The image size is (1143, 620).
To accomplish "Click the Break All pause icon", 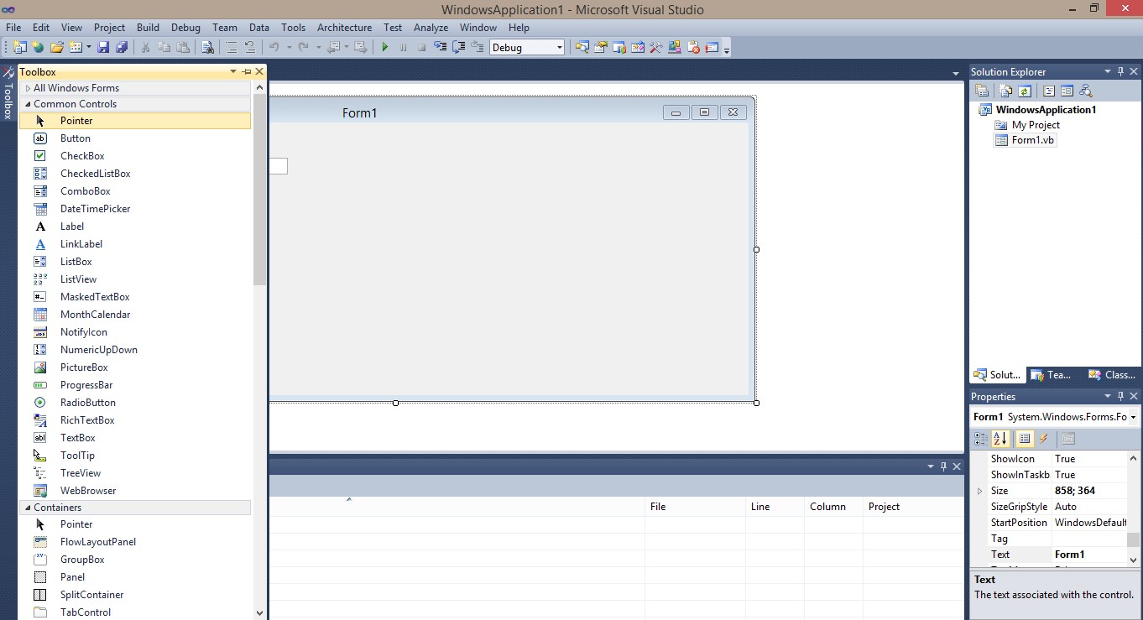I will coord(403,47).
